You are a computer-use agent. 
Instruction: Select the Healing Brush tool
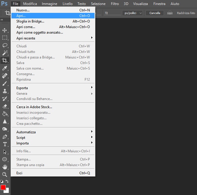pyautogui.click(x=5, y=76)
